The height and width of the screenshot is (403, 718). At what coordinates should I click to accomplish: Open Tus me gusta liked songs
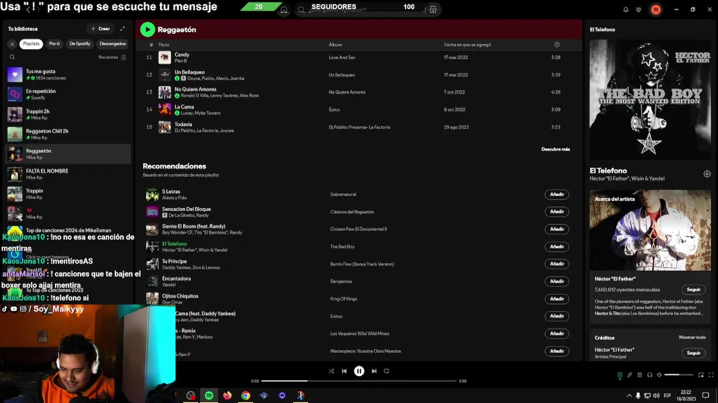click(68, 74)
